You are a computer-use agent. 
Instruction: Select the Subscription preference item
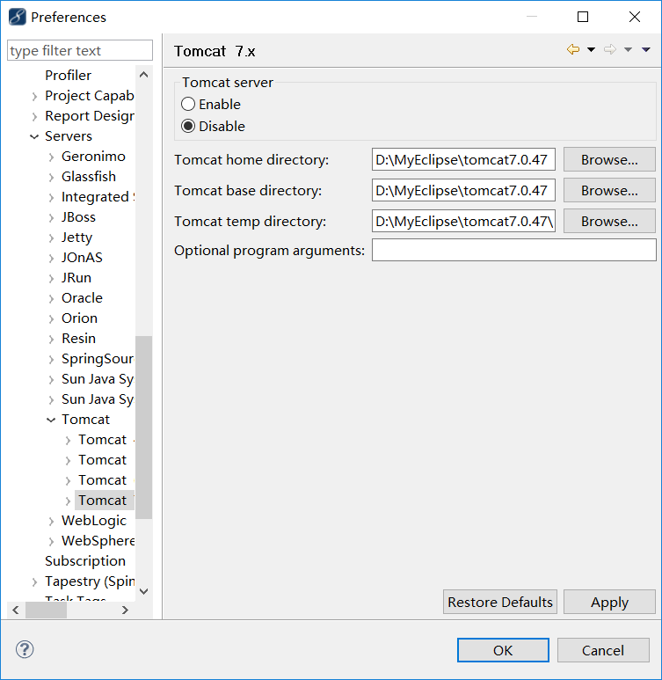(85, 561)
